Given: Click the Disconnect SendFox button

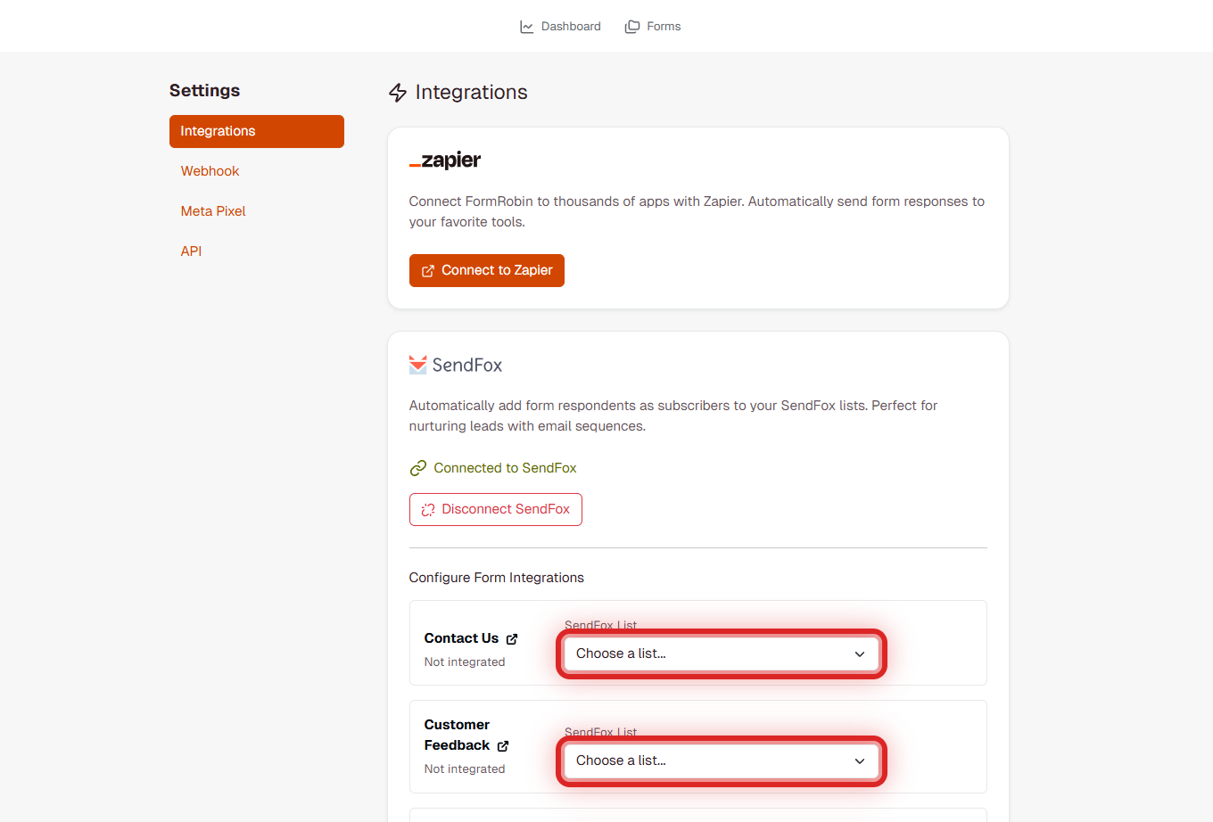Looking at the screenshot, I should [495, 509].
